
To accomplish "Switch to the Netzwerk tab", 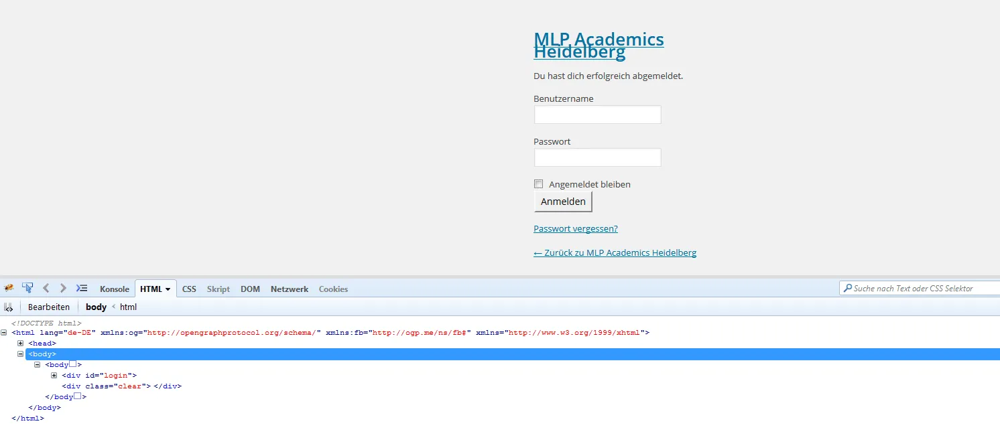I will pyautogui.click(x=290, y=289).
